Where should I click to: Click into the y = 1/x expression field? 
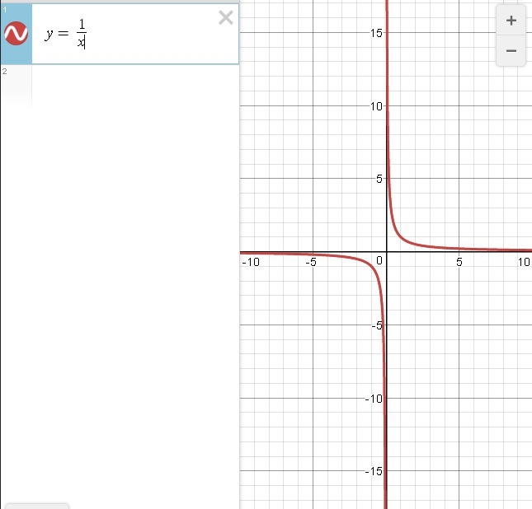[x=135, y=34]
